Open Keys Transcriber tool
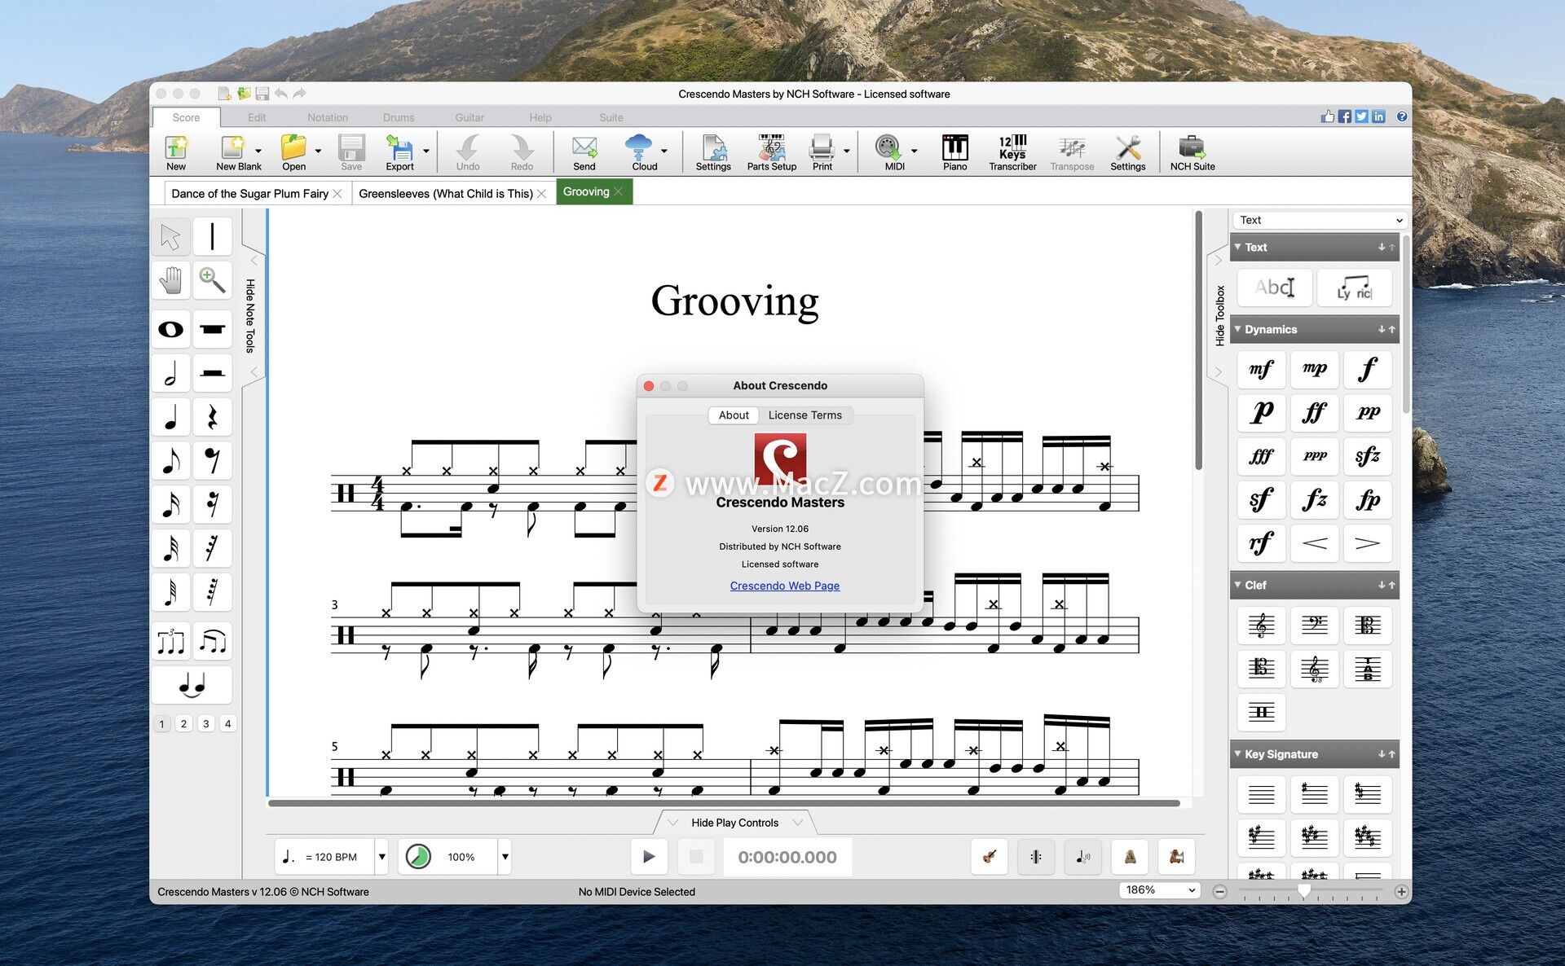 pyautogui.click(x=1012, y=152)
